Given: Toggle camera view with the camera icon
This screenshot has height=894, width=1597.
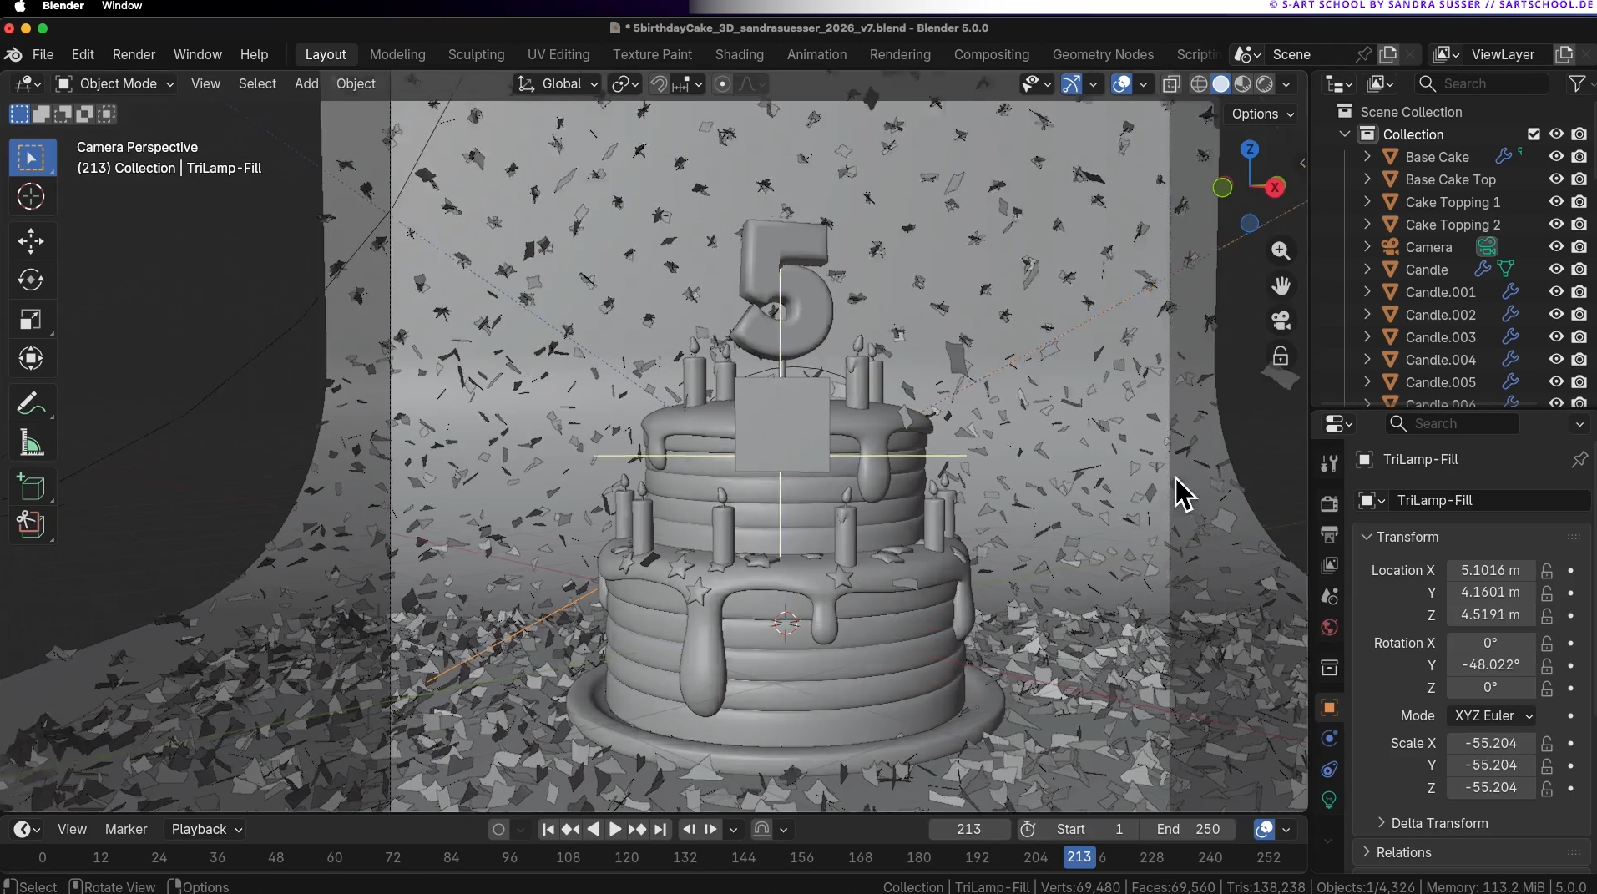Looking at the screenshot, I should click(x=1281, y=321).
